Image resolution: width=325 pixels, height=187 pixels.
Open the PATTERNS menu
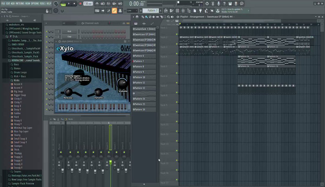pos(20,4)
